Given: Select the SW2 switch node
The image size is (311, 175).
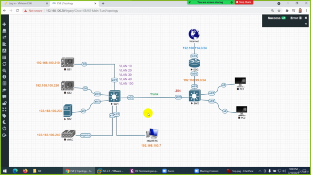Looking at the screenshot, I should (194, 96).
